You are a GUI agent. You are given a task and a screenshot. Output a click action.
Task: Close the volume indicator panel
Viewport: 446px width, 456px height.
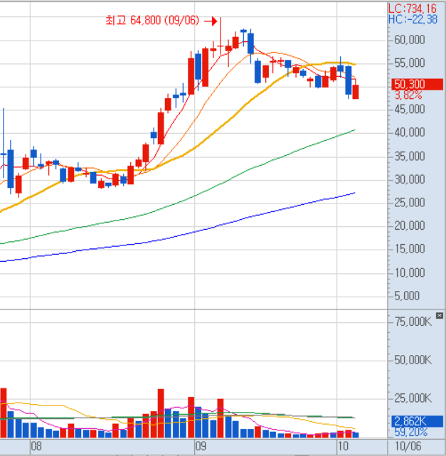pos(440,316)
